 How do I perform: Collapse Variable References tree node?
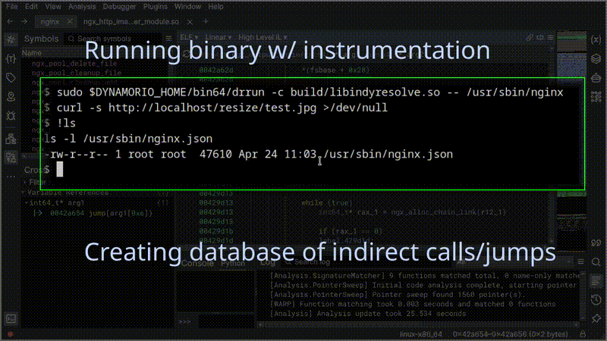point(23,192)
